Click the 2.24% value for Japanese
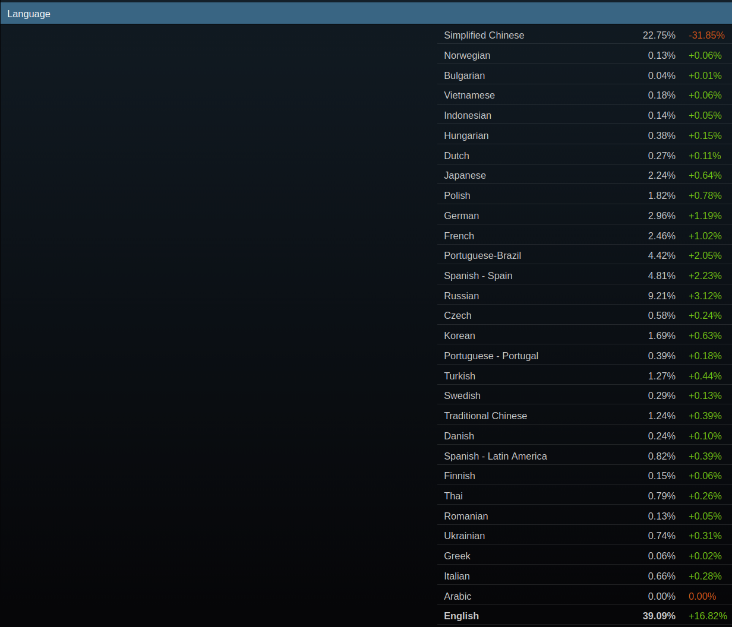 tap(662, 175)
